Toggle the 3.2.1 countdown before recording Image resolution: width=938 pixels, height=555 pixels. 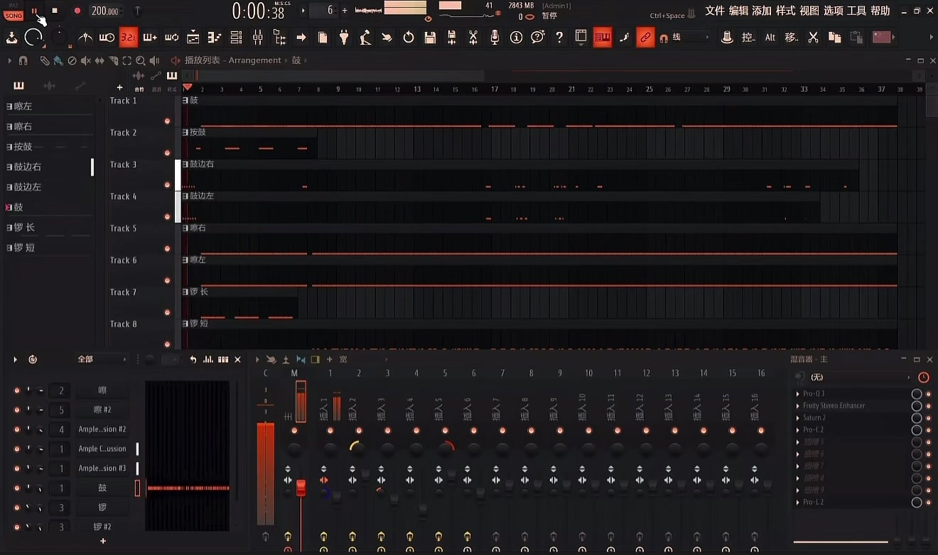click(129, 38)
